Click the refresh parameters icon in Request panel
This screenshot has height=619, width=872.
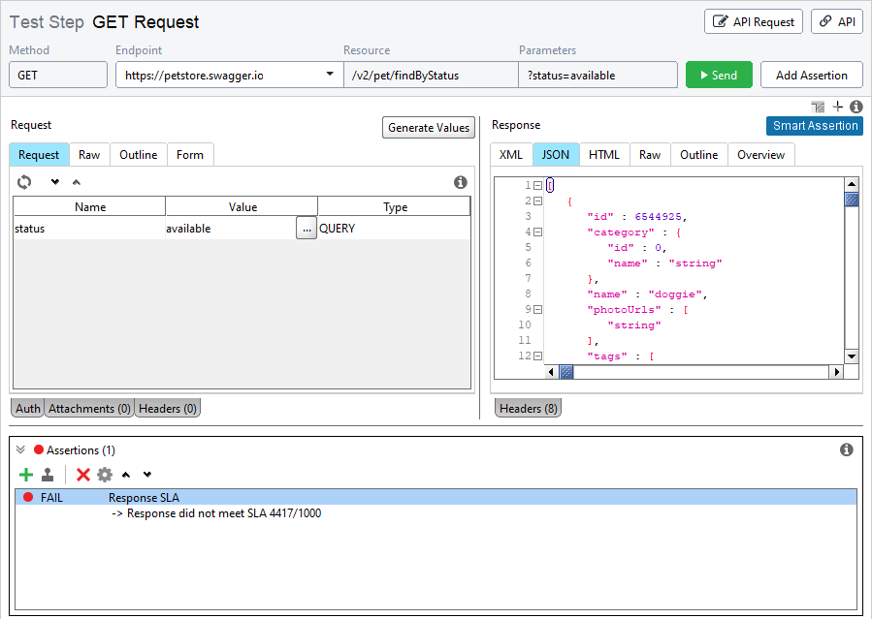tap(24, 181)
